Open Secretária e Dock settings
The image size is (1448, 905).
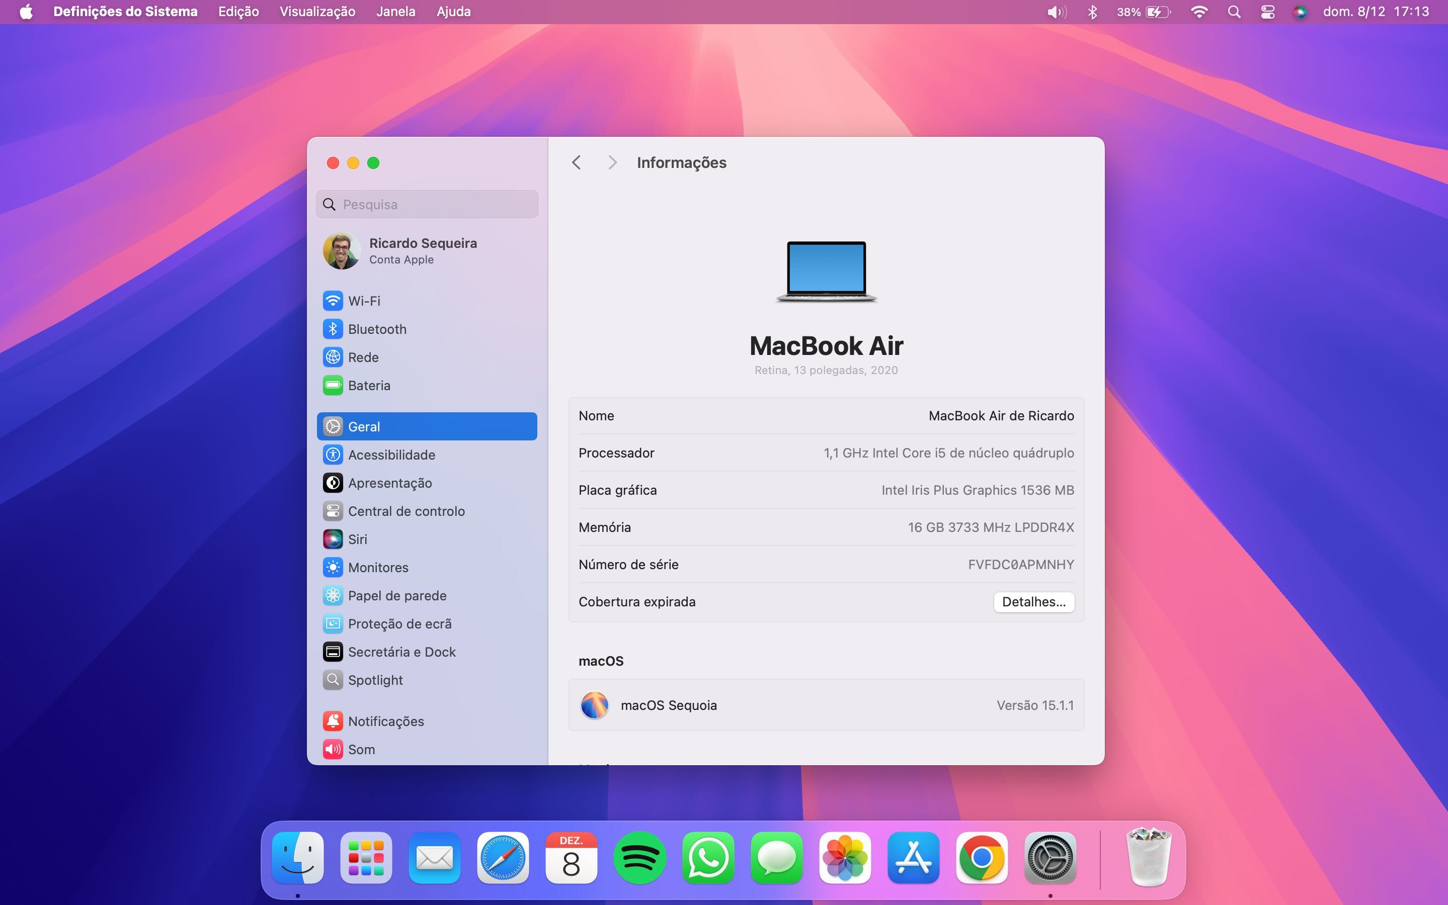(426, 652)
